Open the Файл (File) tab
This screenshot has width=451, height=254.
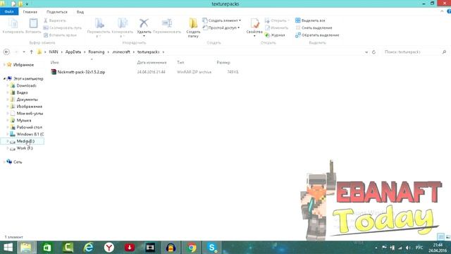[9, 12]
